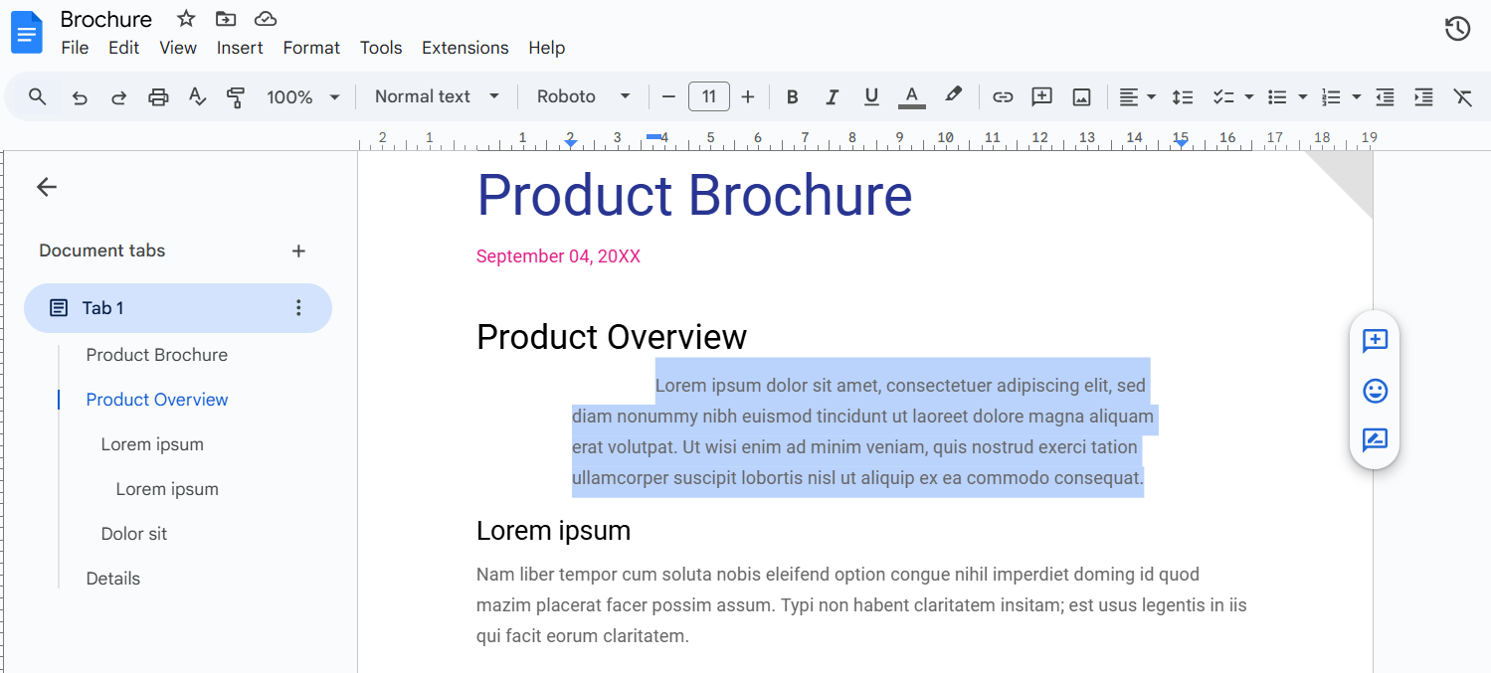Image resolution: width=1491 pixels, height=673 pixels.
Task: Open the line spacing options
Action: click(x=1182, y=96)
